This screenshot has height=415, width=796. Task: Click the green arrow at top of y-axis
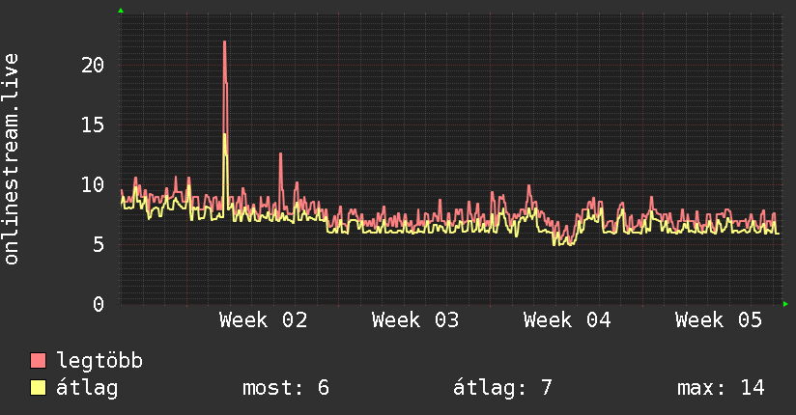121,11
